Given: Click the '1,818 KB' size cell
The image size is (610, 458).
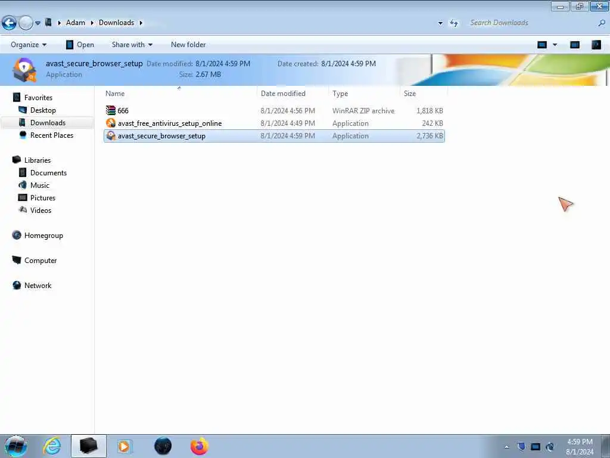Looking at the screenshot, I should coord(430,110).
